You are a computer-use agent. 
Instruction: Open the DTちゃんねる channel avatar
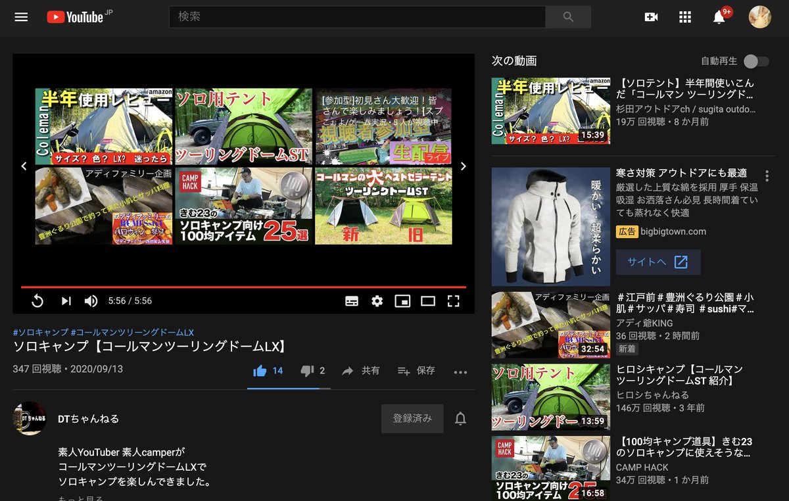30,418
